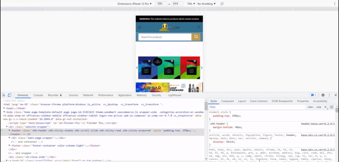Open base.min.css link beside article, aside rule
The width and height of the screenshot is (339, 162).
point(318,135)
